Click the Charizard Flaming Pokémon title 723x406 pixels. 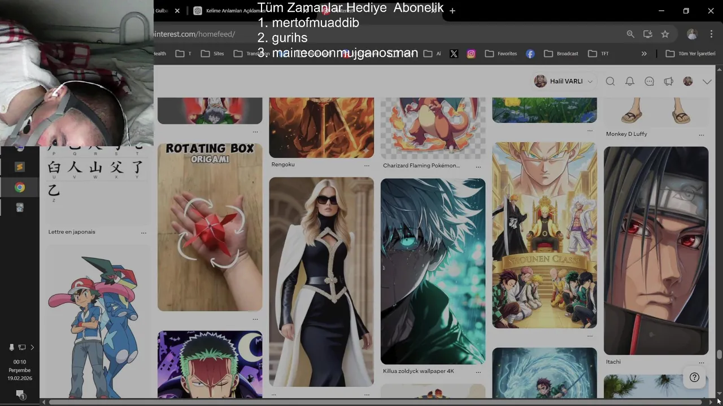(421, 166)
